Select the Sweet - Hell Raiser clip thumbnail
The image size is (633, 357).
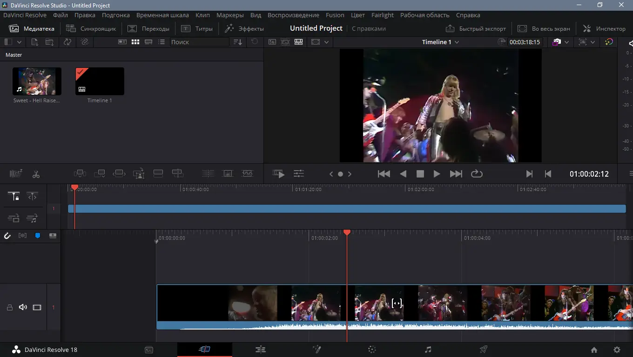click(x=37, y=81)
